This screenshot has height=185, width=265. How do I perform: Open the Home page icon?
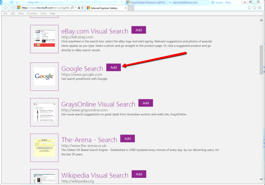point(250,8)
